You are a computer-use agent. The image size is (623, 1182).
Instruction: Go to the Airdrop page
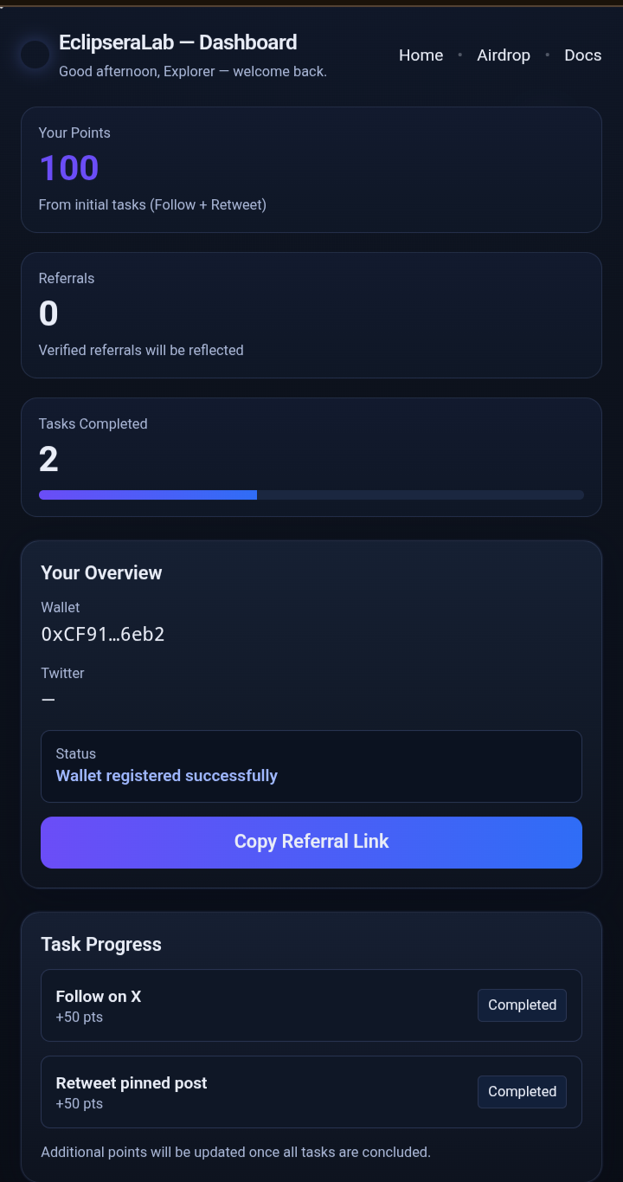[504, 55]
